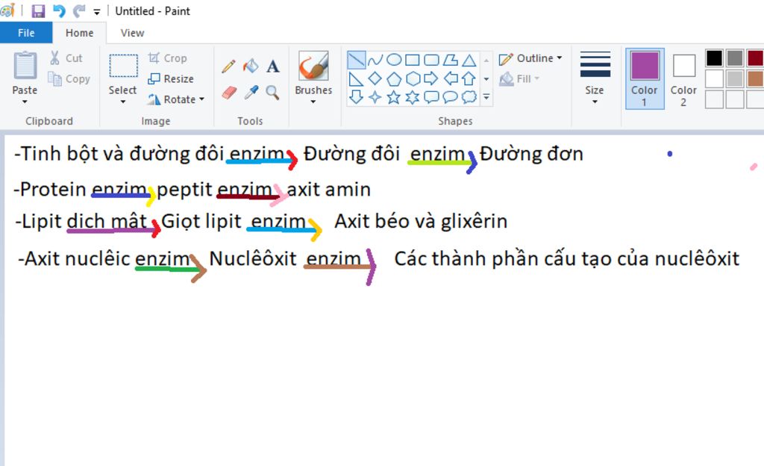Undo the last action
The image size is (764, 466).
[x=59, y=10]
